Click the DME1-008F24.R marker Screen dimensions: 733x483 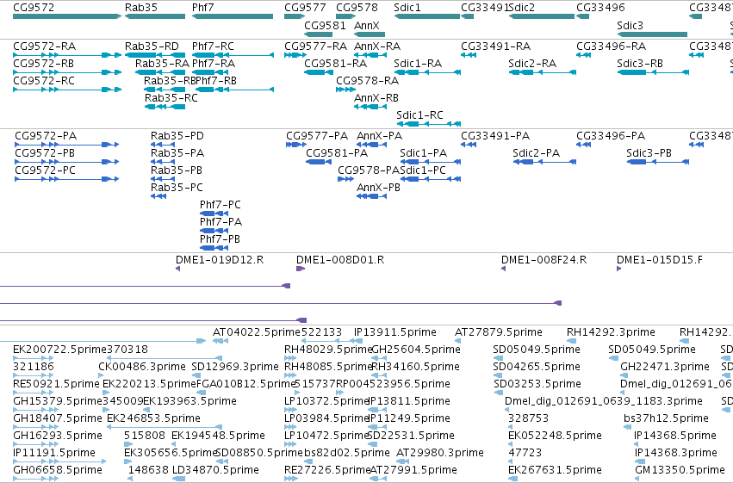[x=504, y=269]
